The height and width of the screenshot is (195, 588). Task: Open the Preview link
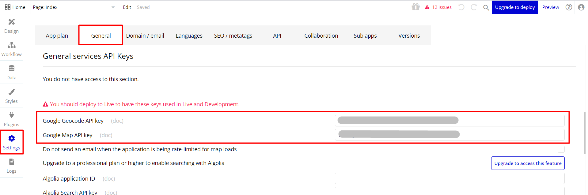[550, 7]
